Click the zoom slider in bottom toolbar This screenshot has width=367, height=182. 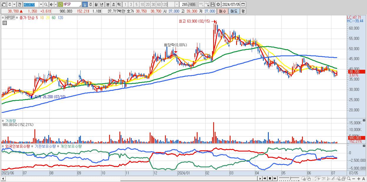pos(289,179)
